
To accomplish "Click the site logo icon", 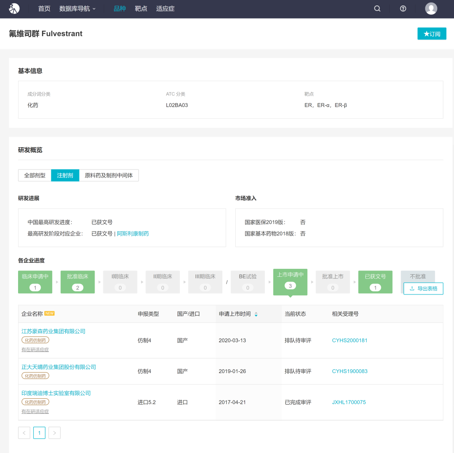I will [14, 9].
